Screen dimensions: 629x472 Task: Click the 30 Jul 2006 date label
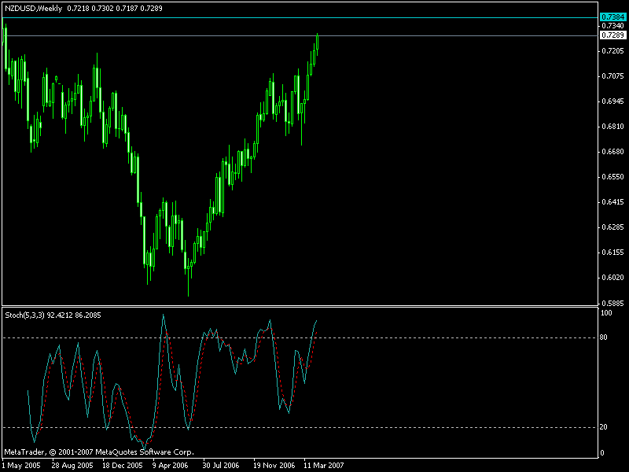click(x=221, y=466)
